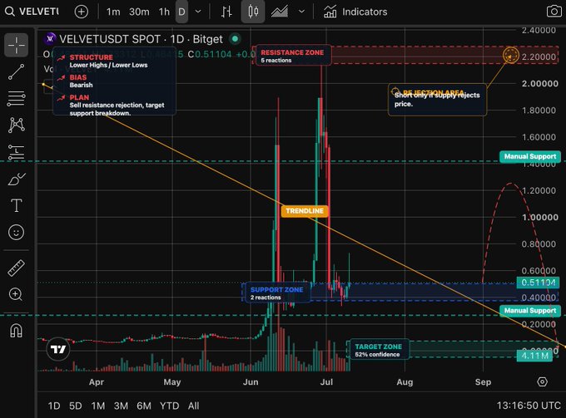566x418 pixels.
Task: Select the 1m timeframe
Action: [x=113, y=12]
